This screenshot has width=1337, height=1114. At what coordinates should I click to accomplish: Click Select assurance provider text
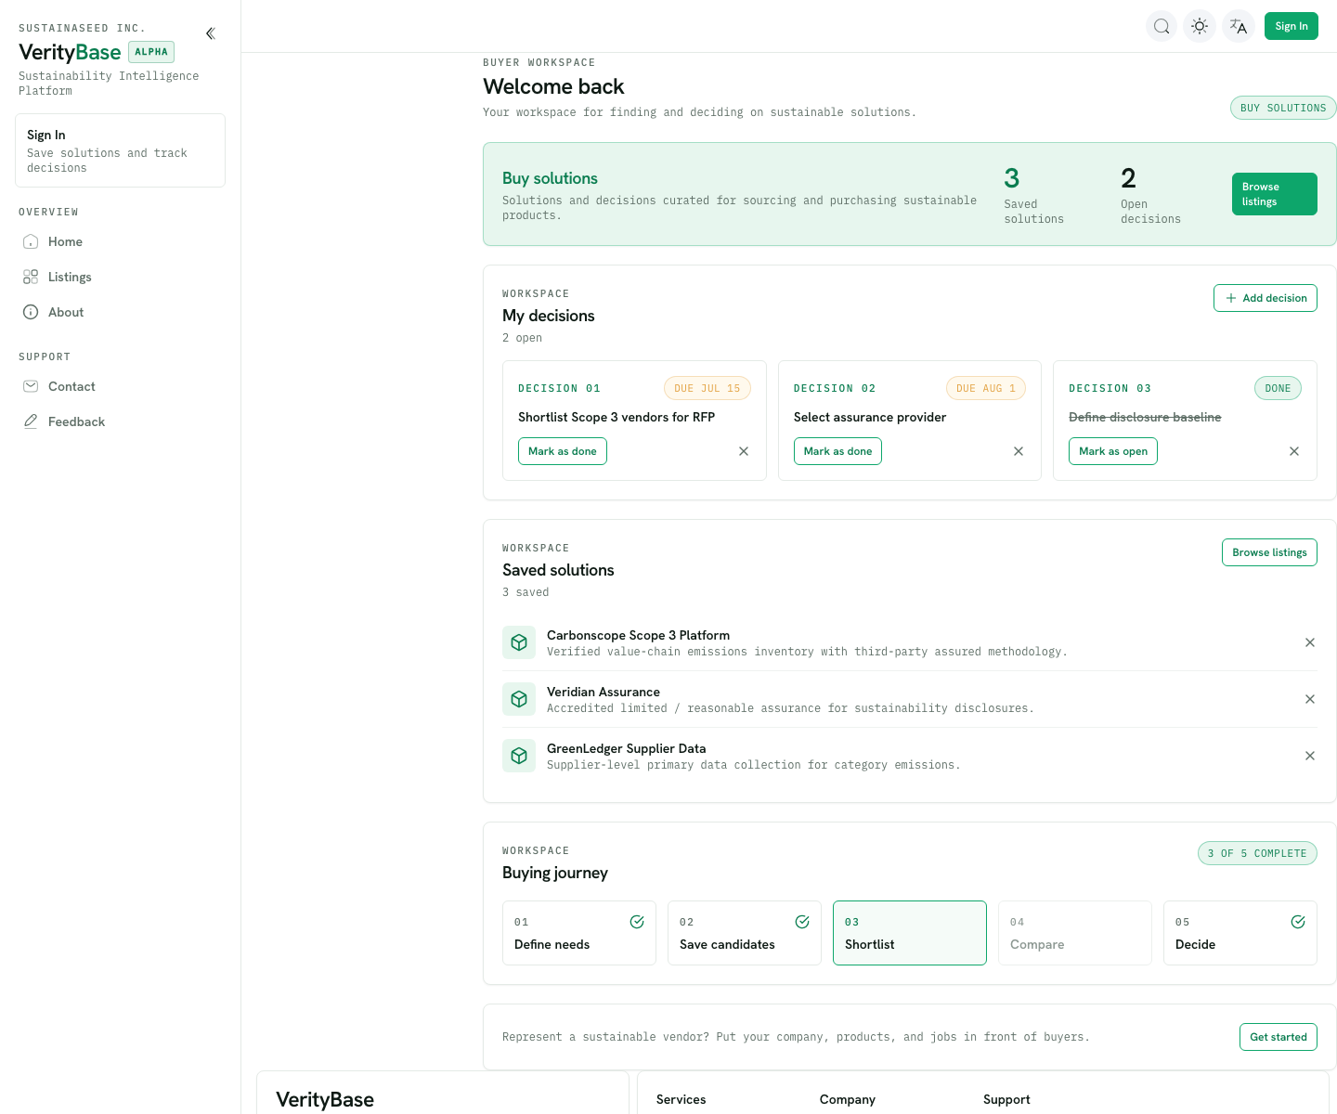[870, 417]
